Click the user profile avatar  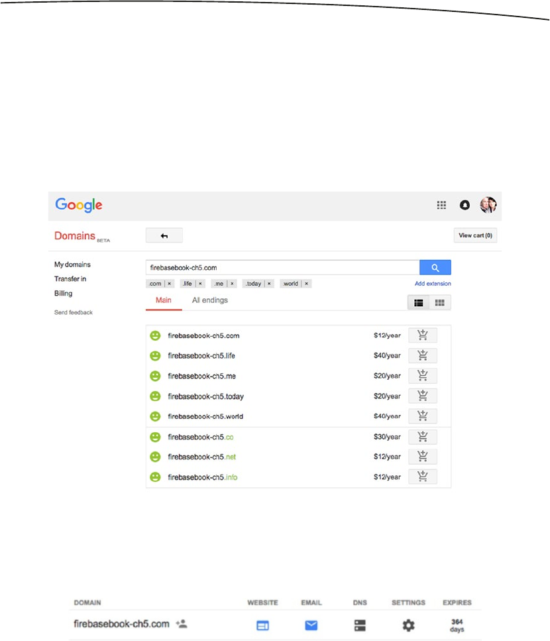point(488,205)
